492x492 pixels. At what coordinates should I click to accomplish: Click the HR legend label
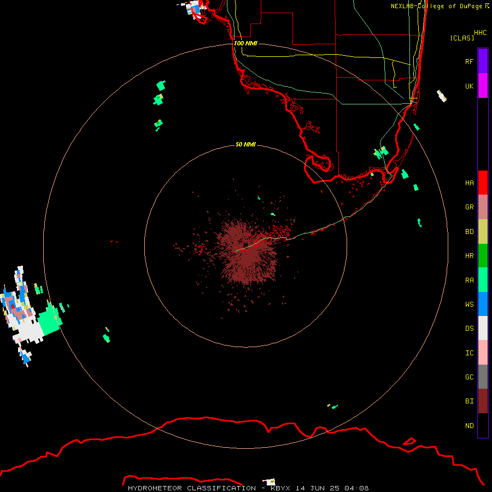point(469,256)
